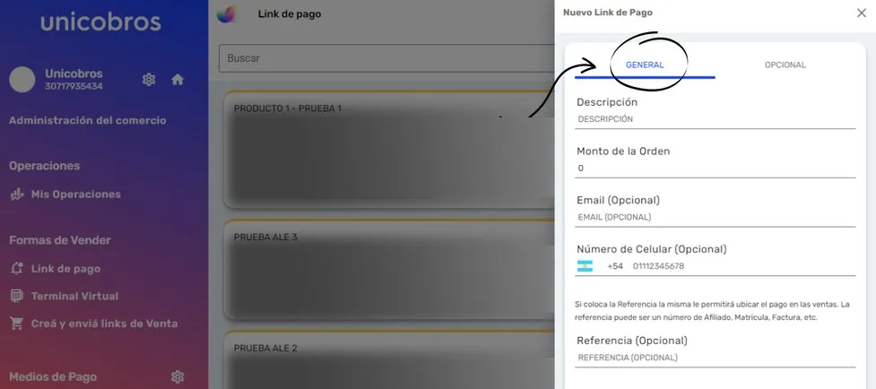Close the Nuevo Link de Pago panel

point(862,13)
